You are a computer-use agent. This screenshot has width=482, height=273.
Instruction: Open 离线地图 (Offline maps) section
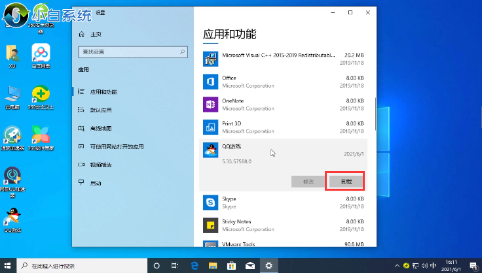coord(101,128)
